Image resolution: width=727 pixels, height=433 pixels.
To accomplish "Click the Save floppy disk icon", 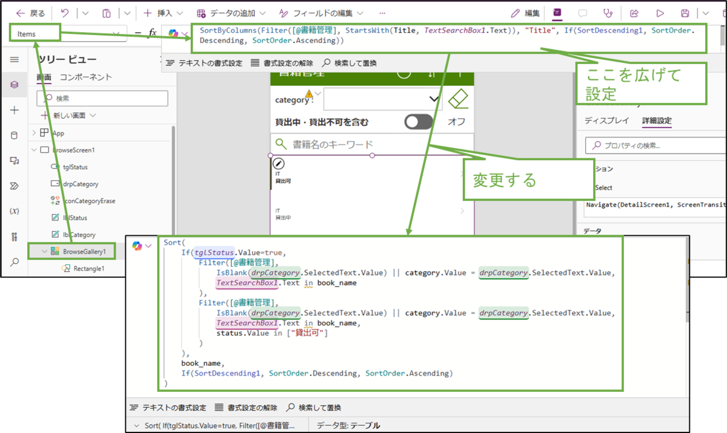I will point(685,13).
